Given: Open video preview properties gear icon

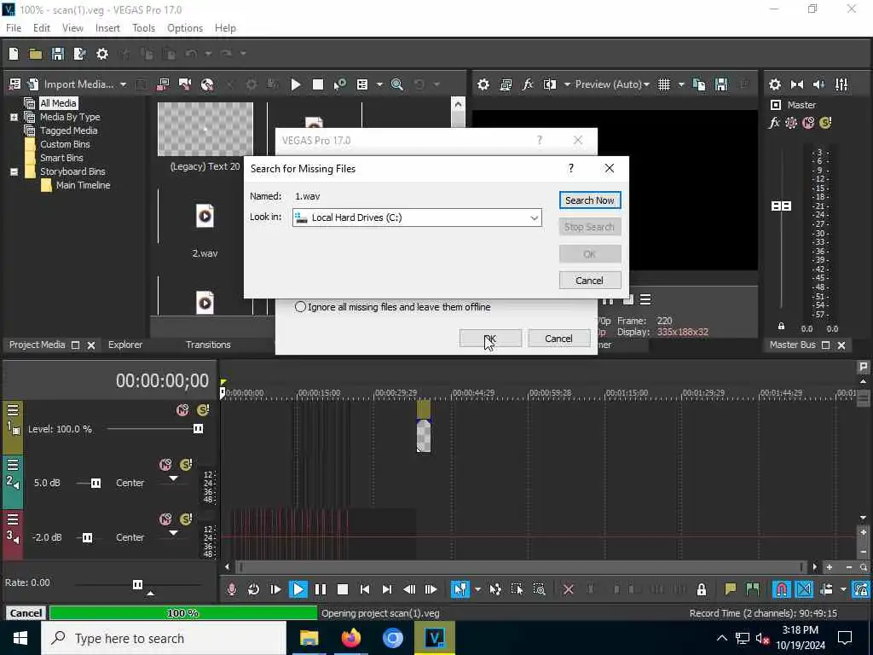Looking at the screenshot, I should [483, 84].
